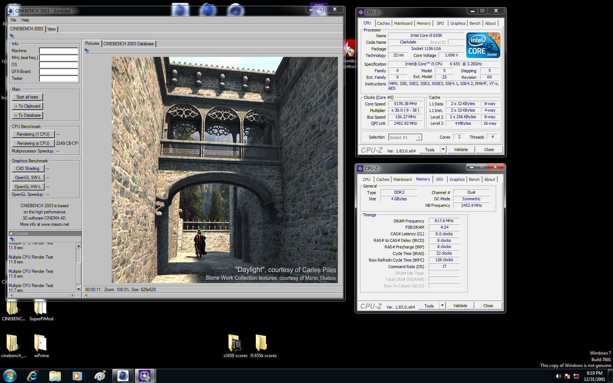Open the Socket #1 selection dropdown
The image size is (613, 383).
(419, 138)
